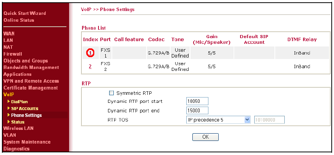Screen dimensions: 334x155
Task: Expand the WAN menu section
Action: (x=9, y=34)
